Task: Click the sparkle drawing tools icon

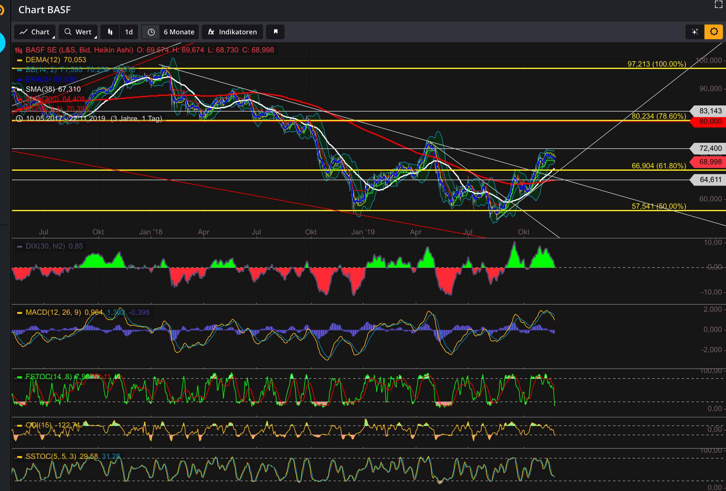Action: coord(695,32)
